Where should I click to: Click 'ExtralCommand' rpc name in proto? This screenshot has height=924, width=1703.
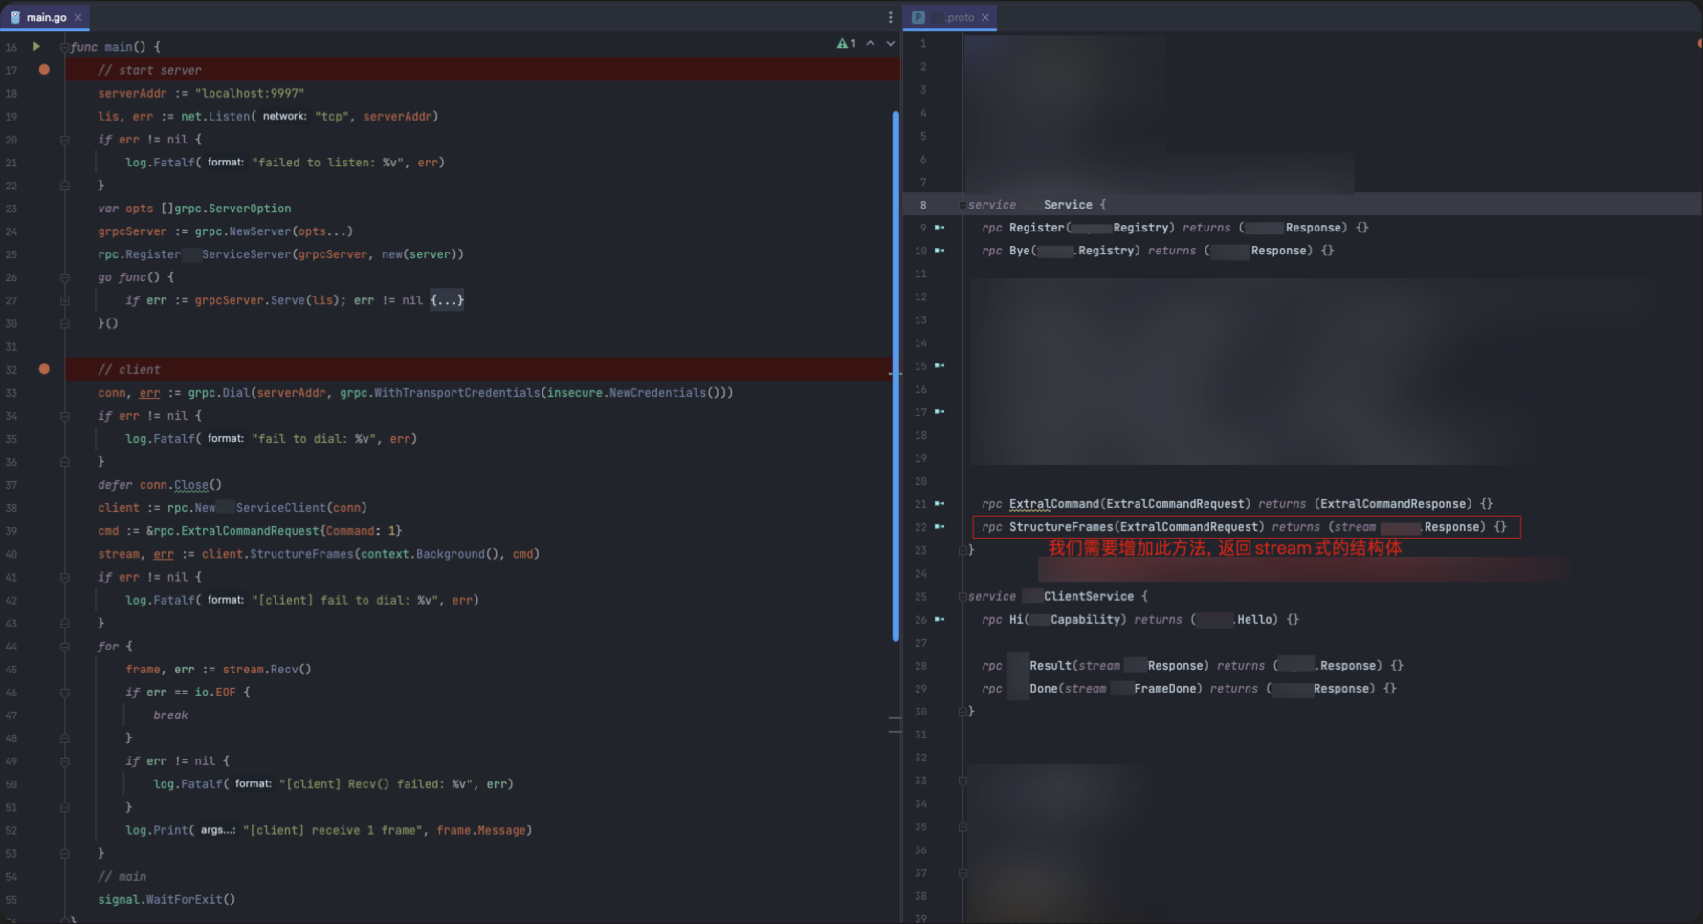tap(1054, 504)
